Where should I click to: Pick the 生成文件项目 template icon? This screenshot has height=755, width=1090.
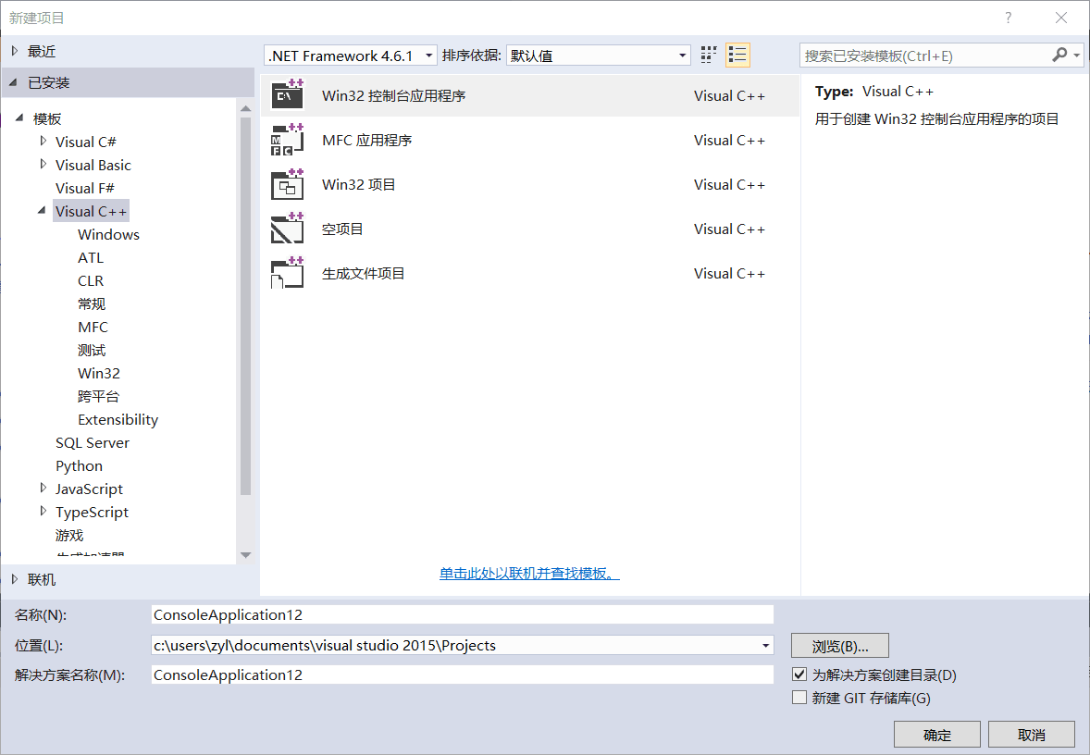click(x=287, y=273)
